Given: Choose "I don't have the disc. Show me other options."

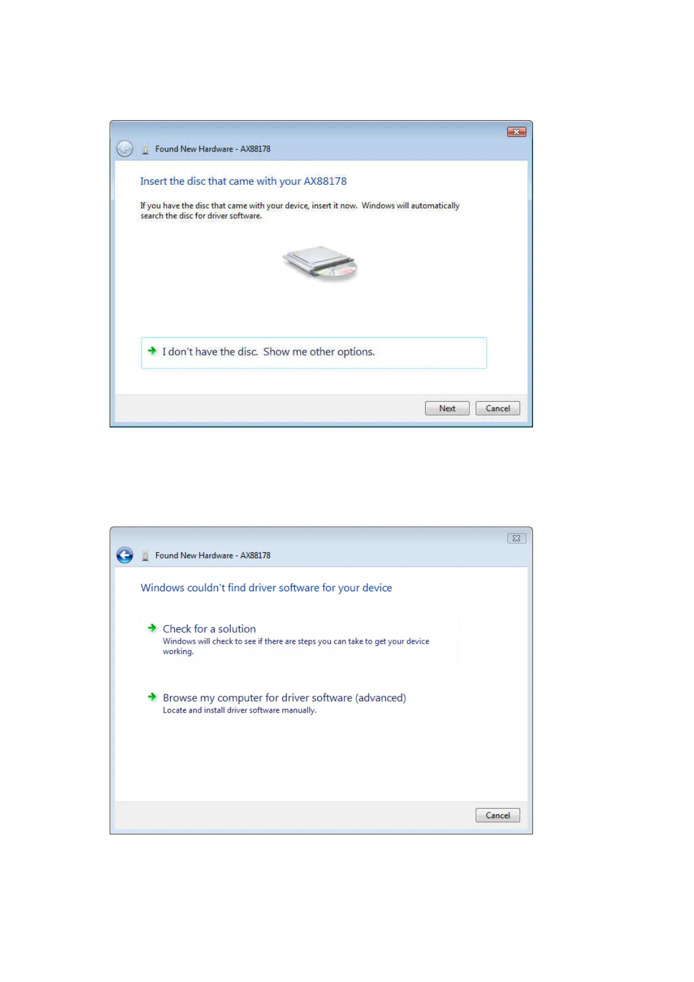Looking at the screenshot, I should click(314, 352).
